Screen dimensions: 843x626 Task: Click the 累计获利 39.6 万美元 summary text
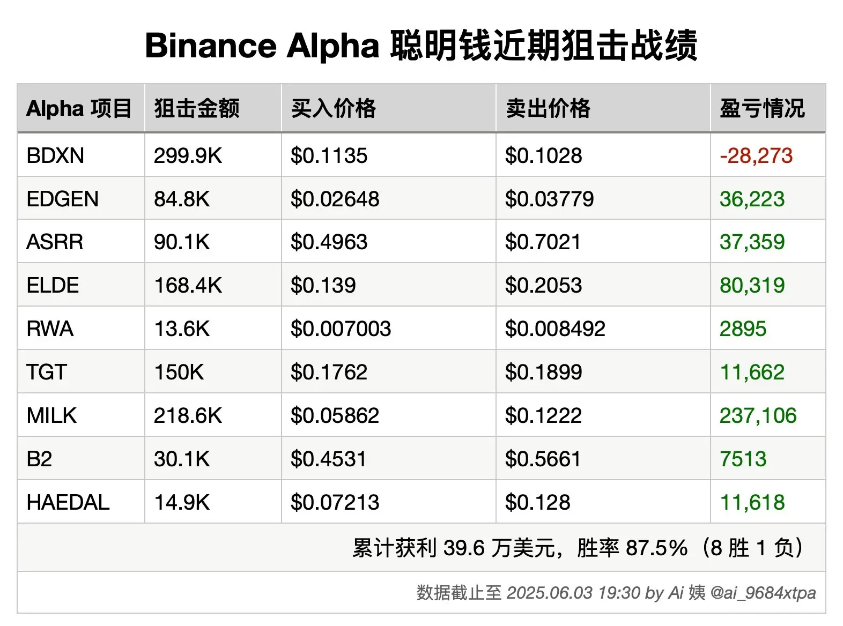pyautogui.click(x=456, y=548)
